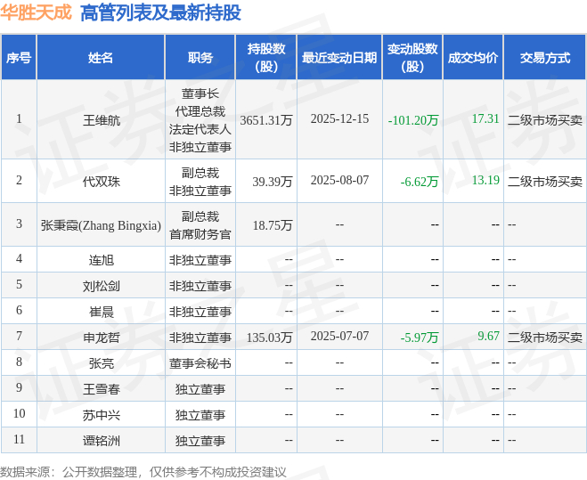
Task: Click the name 代双珠
Action: [x=102, y=182]
